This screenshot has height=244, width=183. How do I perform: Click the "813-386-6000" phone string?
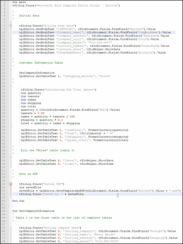107,241
